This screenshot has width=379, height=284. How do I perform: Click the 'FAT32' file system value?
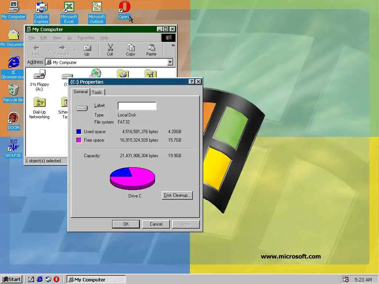(124, 122)
